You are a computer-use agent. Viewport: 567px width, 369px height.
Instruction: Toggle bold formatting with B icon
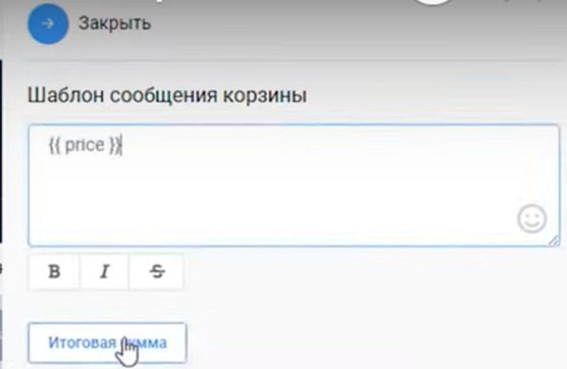[55, 271]
